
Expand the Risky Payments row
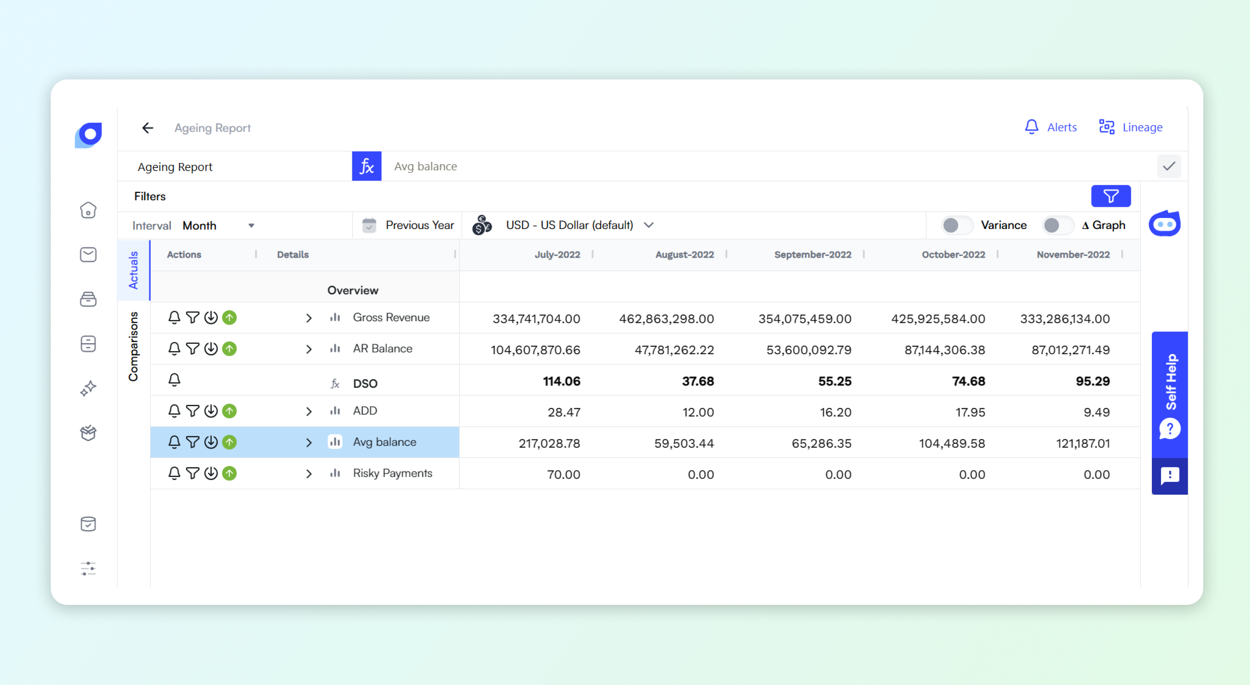(x=308, y=473)
